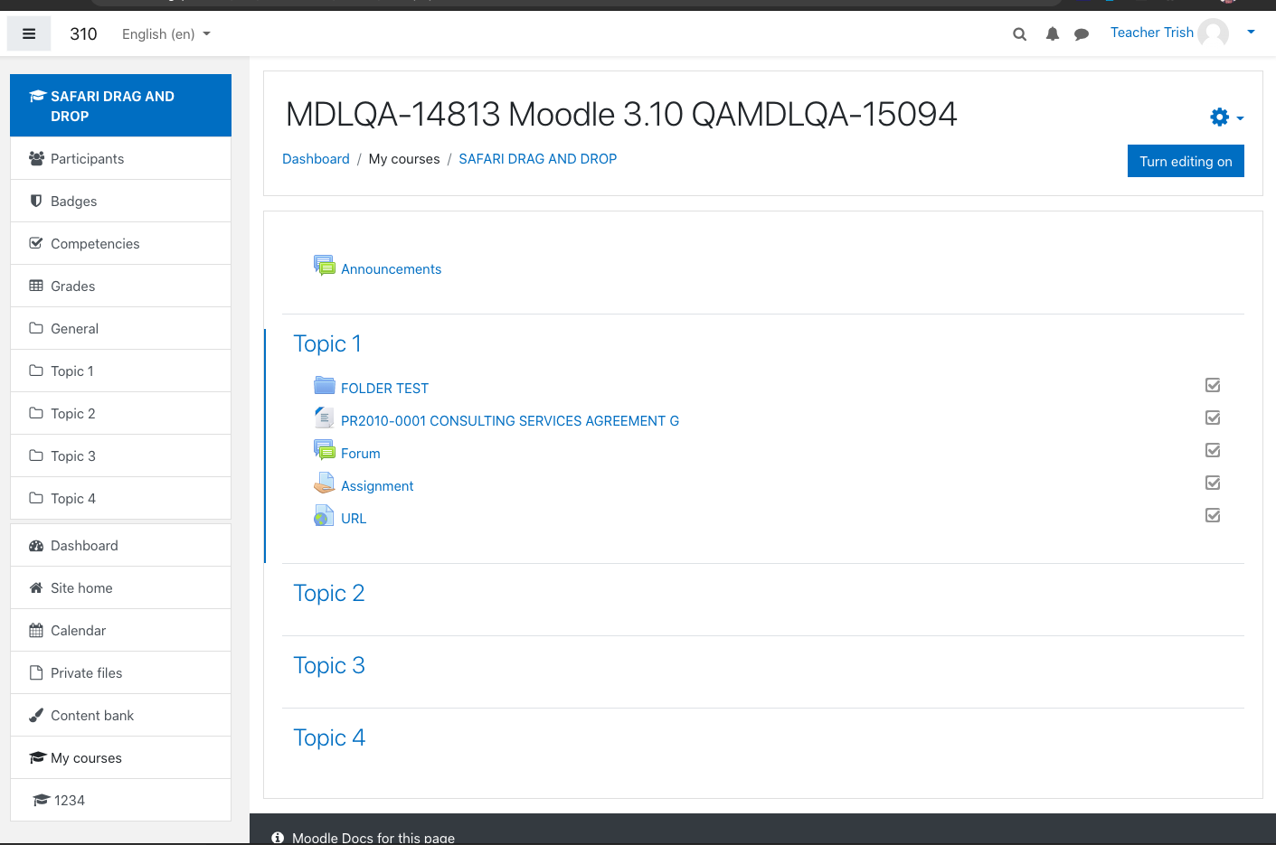The image size is (1276, 845).
Task: Open Content bank in the sidebar
Action: pyautogui.click(x=120, y=715)
